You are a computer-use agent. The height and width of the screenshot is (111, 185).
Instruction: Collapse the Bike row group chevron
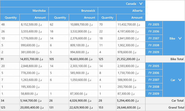[180, 38]
